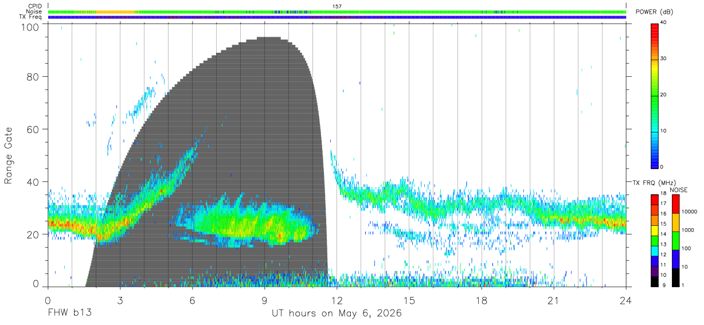The width and height of the screenshot is (704, 325).
Task: Click the NOISE legend title
Action: tap(678, 190)
